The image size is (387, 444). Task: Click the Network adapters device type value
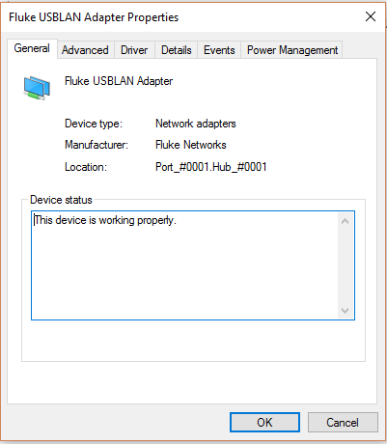(x=196, y=124)
